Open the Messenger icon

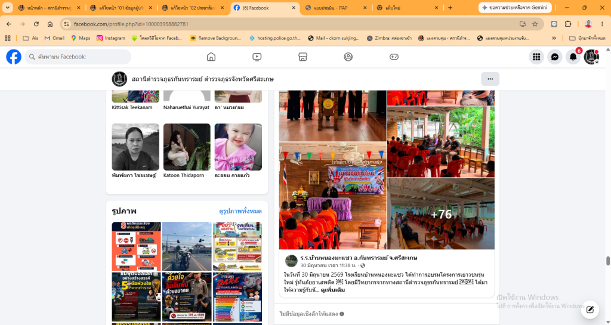tap(554, 57)
